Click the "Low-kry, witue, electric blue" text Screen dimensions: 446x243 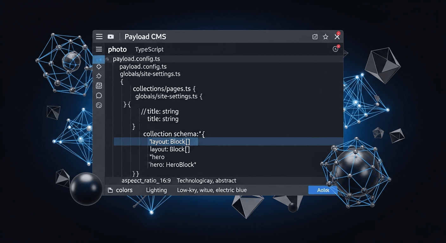click(x=212, y=190)
